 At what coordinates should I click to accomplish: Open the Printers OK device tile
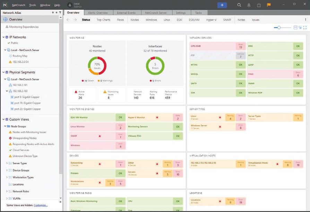[97, 173]
